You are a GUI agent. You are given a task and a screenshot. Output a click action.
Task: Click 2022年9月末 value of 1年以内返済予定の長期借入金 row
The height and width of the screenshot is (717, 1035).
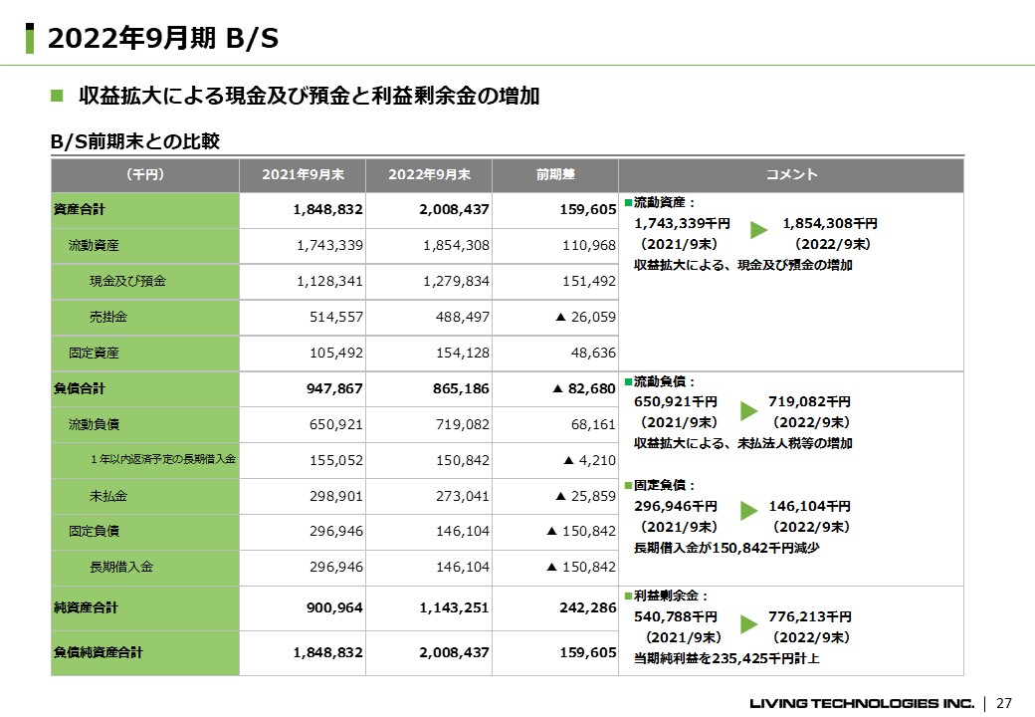(x=463, y=460)
